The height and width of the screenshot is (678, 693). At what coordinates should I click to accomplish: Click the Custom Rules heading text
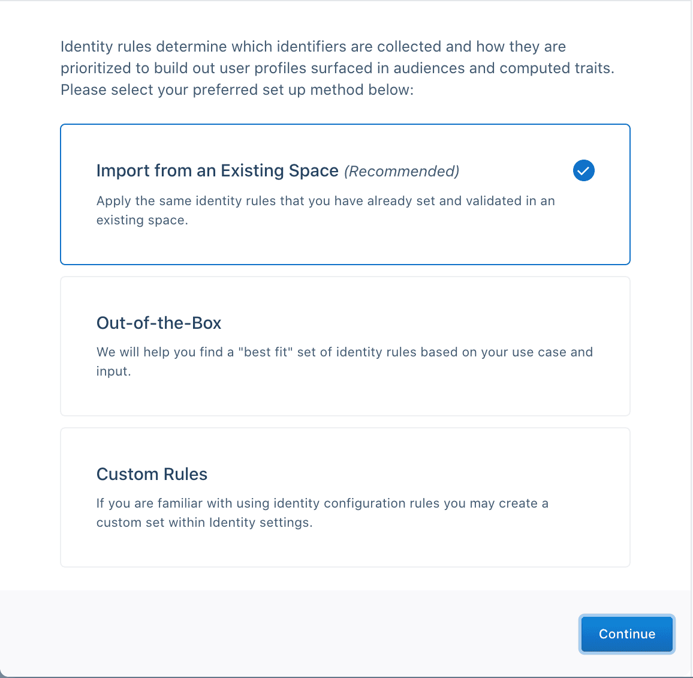click(152, 474)
